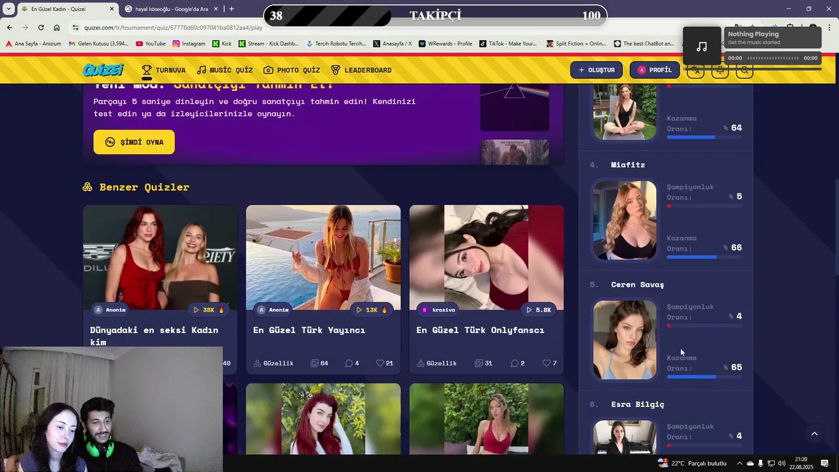
Task: Open the red-haired woman quiz thumbnail
Action: tap(323, 419)
